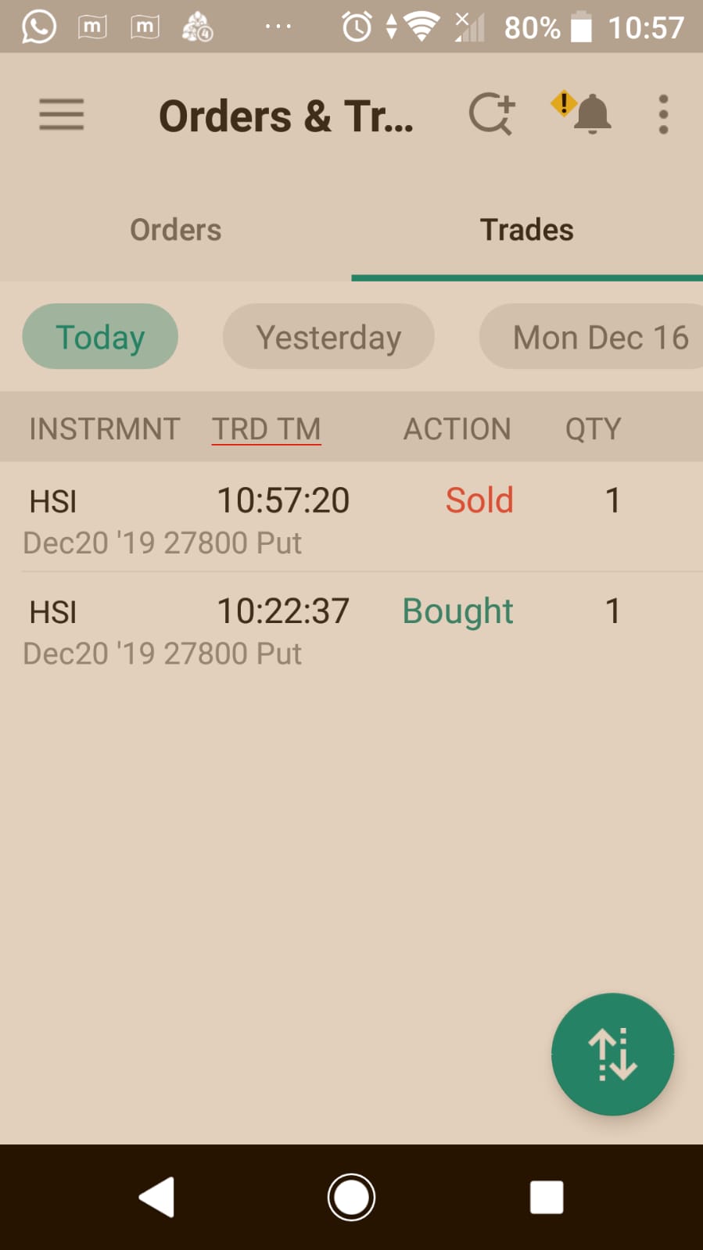The height and width of the screenshot is (1250, 703).
Task: Sort by ACTION column header
Action: [457, 428]
